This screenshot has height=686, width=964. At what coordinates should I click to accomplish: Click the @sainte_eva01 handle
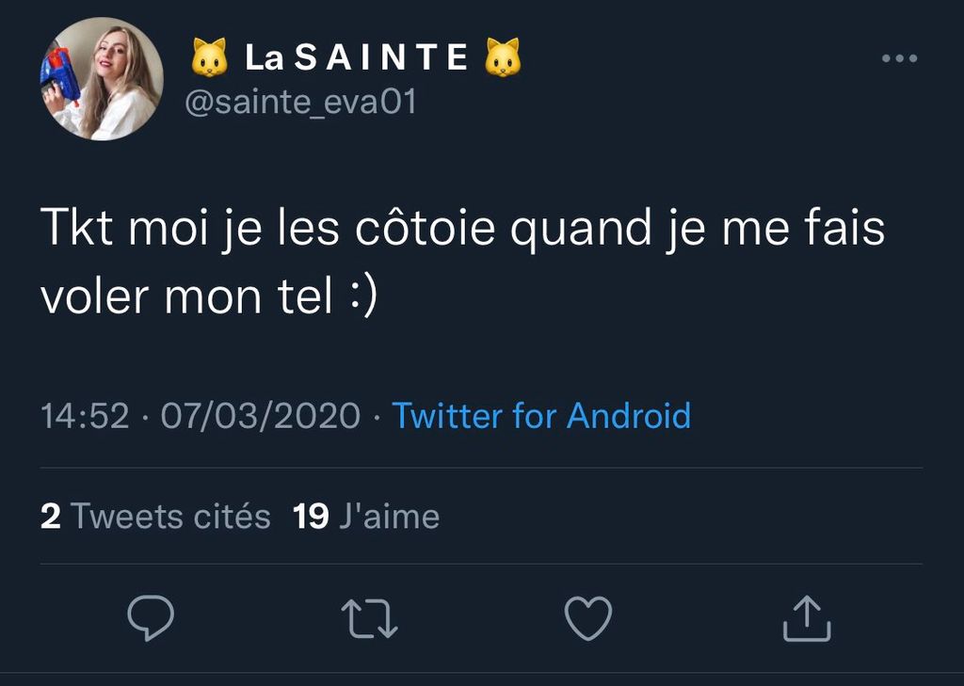[x=300, y=102]
